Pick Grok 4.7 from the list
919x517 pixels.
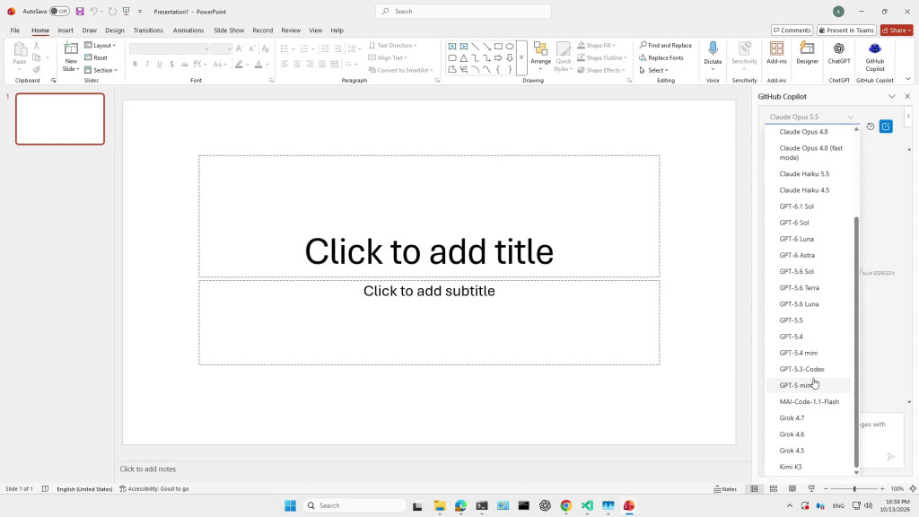pos(809,418)
